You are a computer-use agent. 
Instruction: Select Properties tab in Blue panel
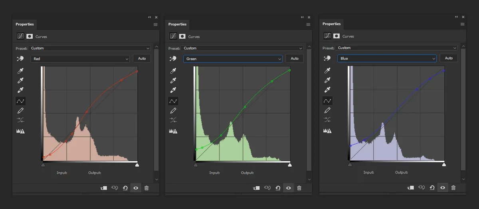click(x=332, y=24)
